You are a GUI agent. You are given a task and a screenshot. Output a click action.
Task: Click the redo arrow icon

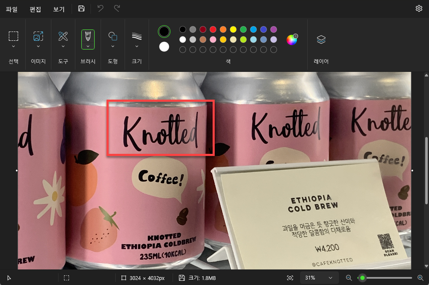(x=117, y=8)
